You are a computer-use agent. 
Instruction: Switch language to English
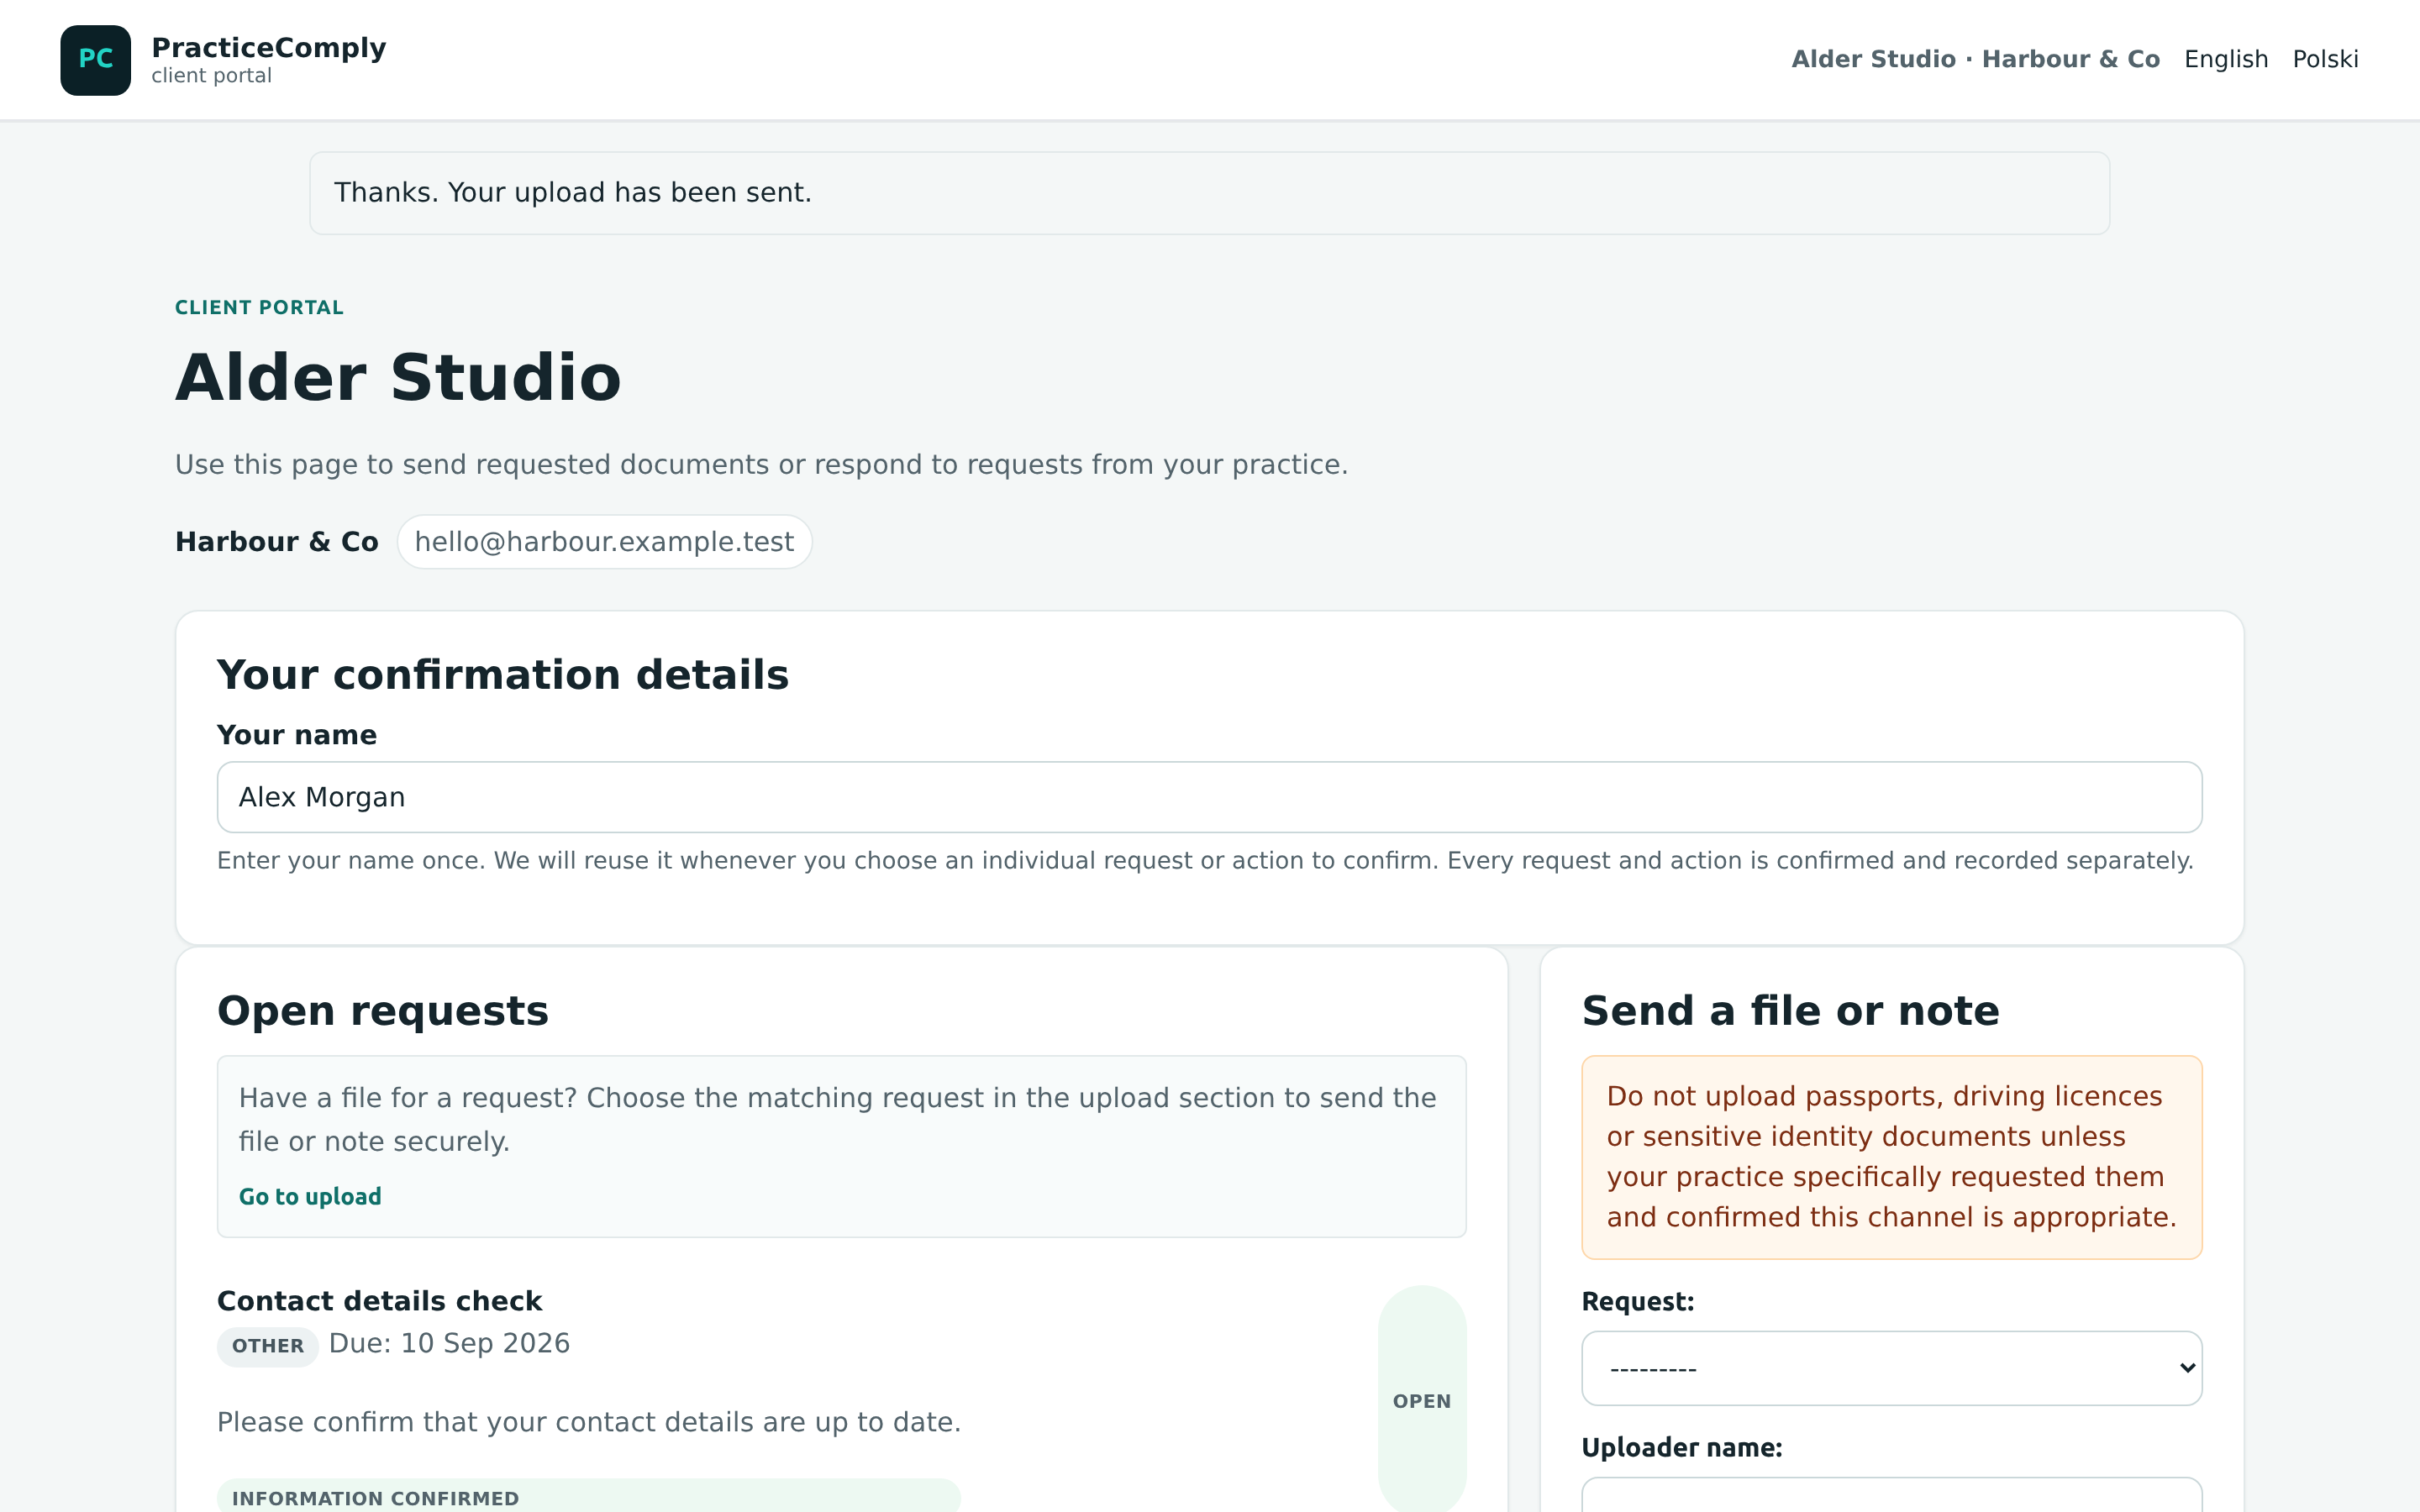pos(2225,59)
